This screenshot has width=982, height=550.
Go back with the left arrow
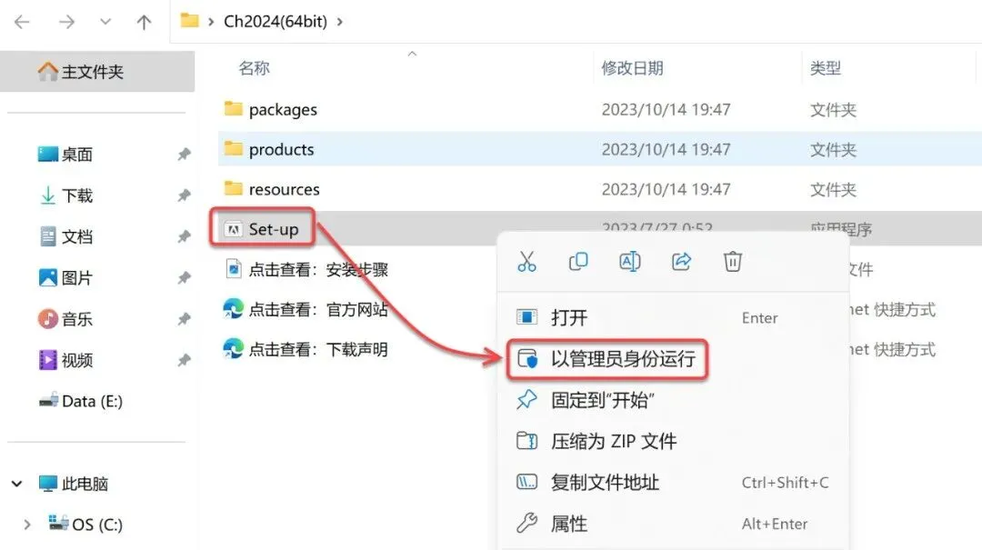(22, 22)
